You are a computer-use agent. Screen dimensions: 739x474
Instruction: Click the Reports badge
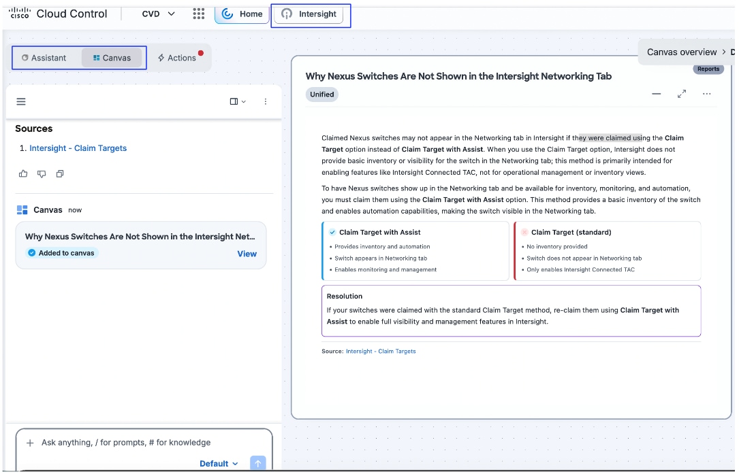708,69
